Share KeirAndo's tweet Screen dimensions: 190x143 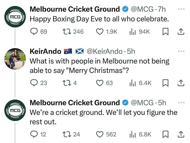coord(181,83)
